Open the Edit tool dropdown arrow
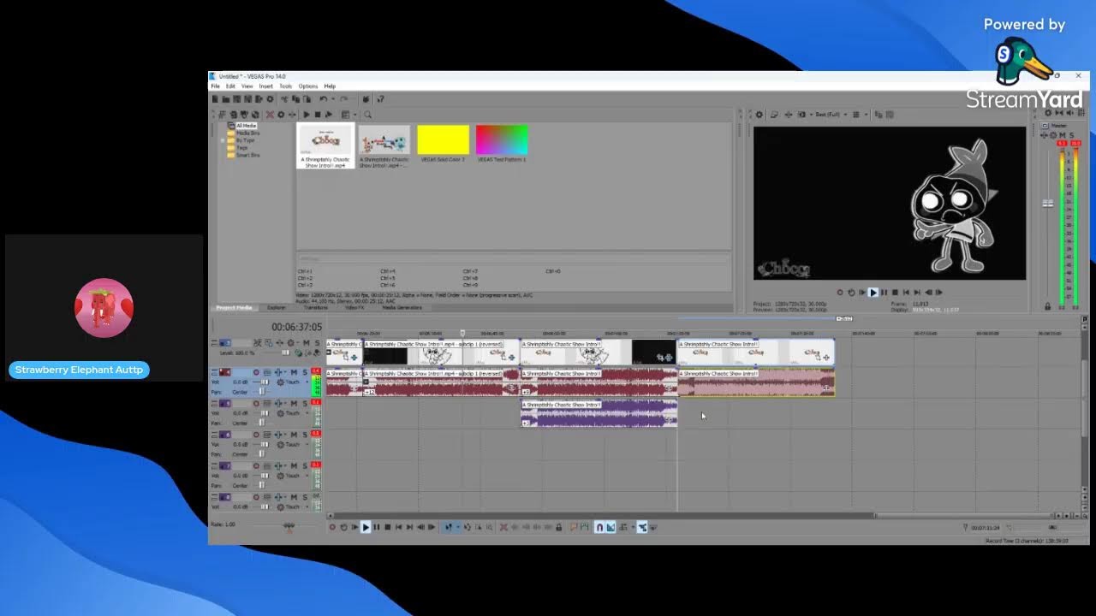This screenshot has width=1096, height=616. (458, 527)
